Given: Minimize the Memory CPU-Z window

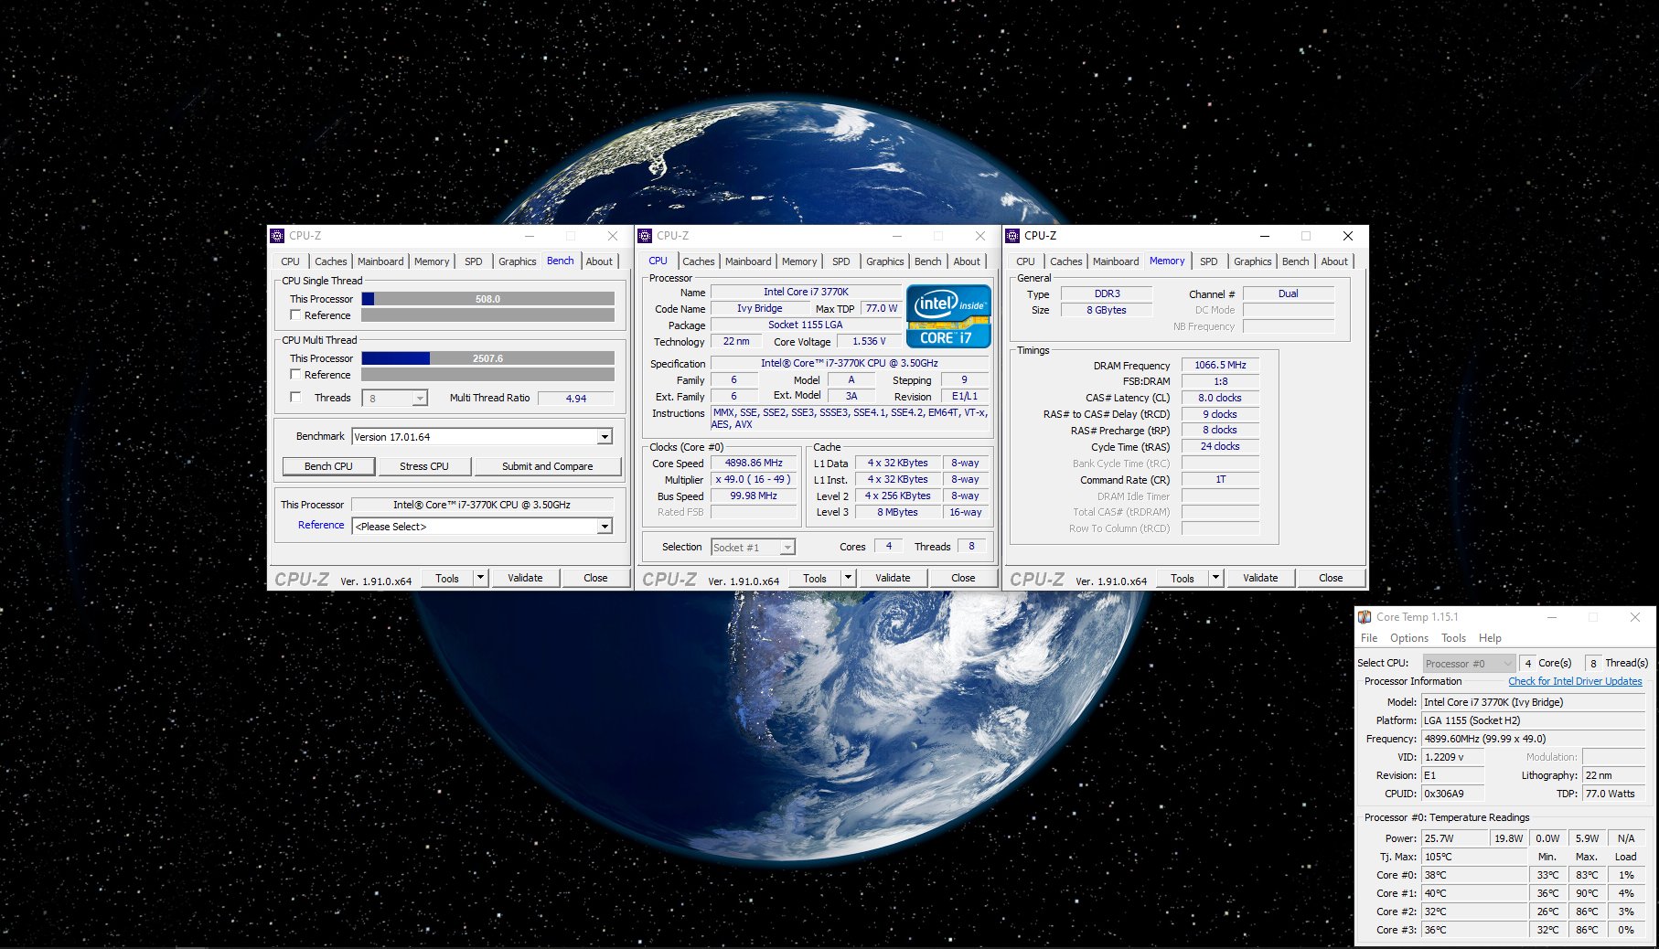Looking at the screenshot, I should [1265, 236].
